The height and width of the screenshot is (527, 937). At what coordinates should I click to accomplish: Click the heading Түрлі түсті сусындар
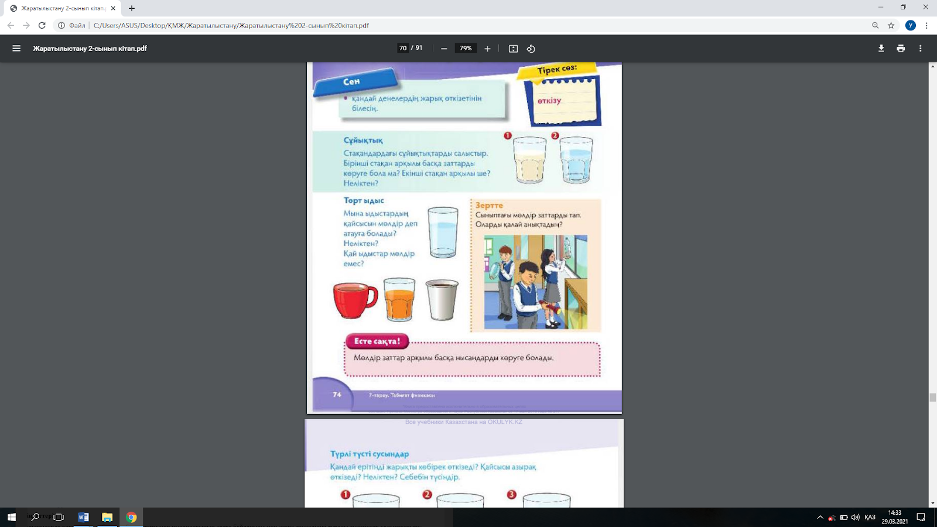pos(370,454)
